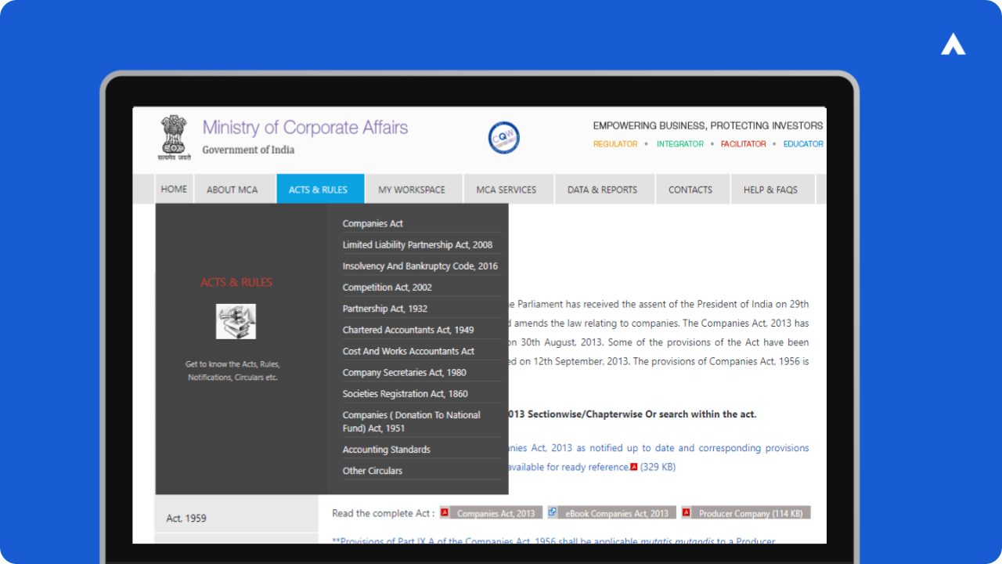Viewport: 1002px width, 564px height.
Task: Click the Ministry of Corporate Affairs emblem logo
Action: pyautogui.click(x=173, y=138)
